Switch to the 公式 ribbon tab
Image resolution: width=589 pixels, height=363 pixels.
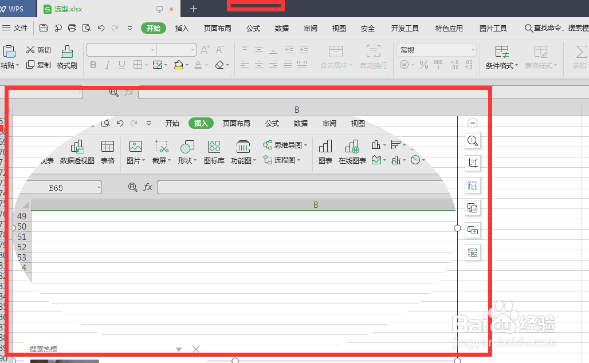253,27
